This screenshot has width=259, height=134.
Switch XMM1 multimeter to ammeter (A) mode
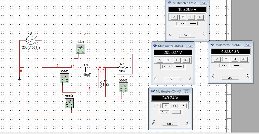pos(174,17)
